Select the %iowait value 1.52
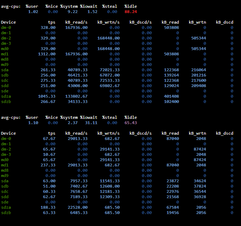241x226 pixels. pos(92,12)
